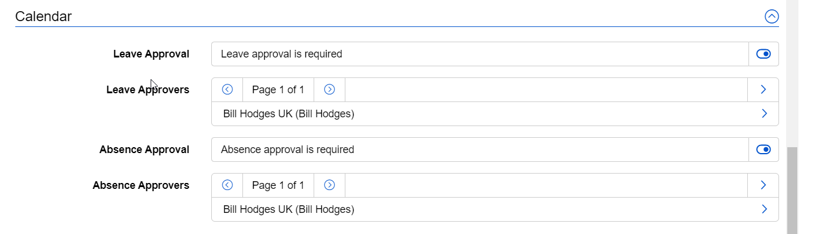
Task: Click 'Page 1 of 1' in Leave Approvers
Action: (x=278, y=90)
